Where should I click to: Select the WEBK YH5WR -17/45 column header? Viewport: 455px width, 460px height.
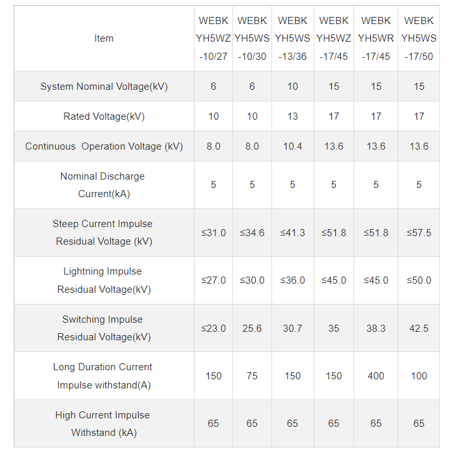point(376,38)
